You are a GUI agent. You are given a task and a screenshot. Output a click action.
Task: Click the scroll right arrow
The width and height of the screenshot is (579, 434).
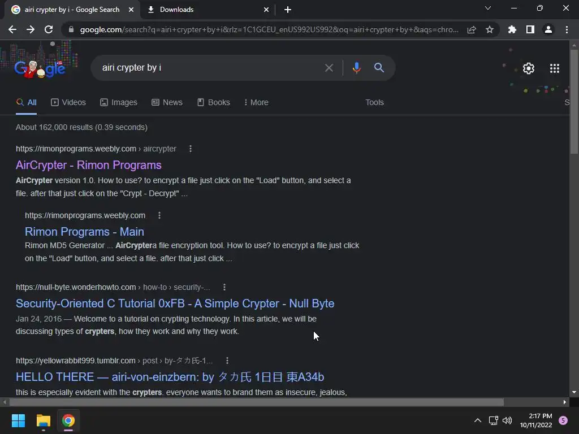coord(565,402)
